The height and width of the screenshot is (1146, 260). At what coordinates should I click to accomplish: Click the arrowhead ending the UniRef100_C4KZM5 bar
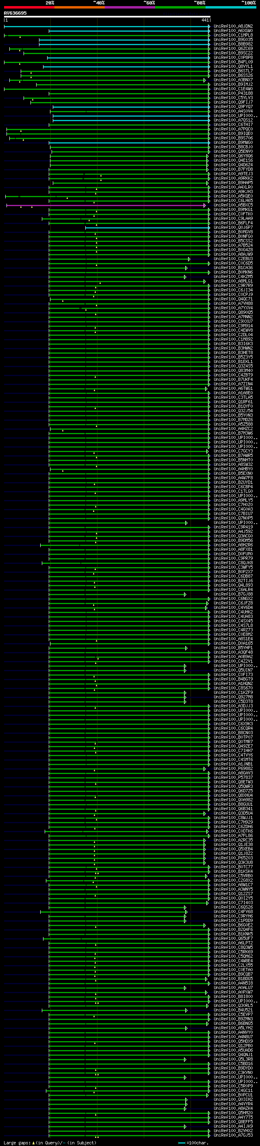pyautogui.click(x=185, y=277)
